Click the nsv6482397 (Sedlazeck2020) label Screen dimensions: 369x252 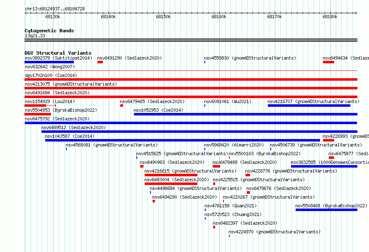pyautogui.click(x=245, y=223)
